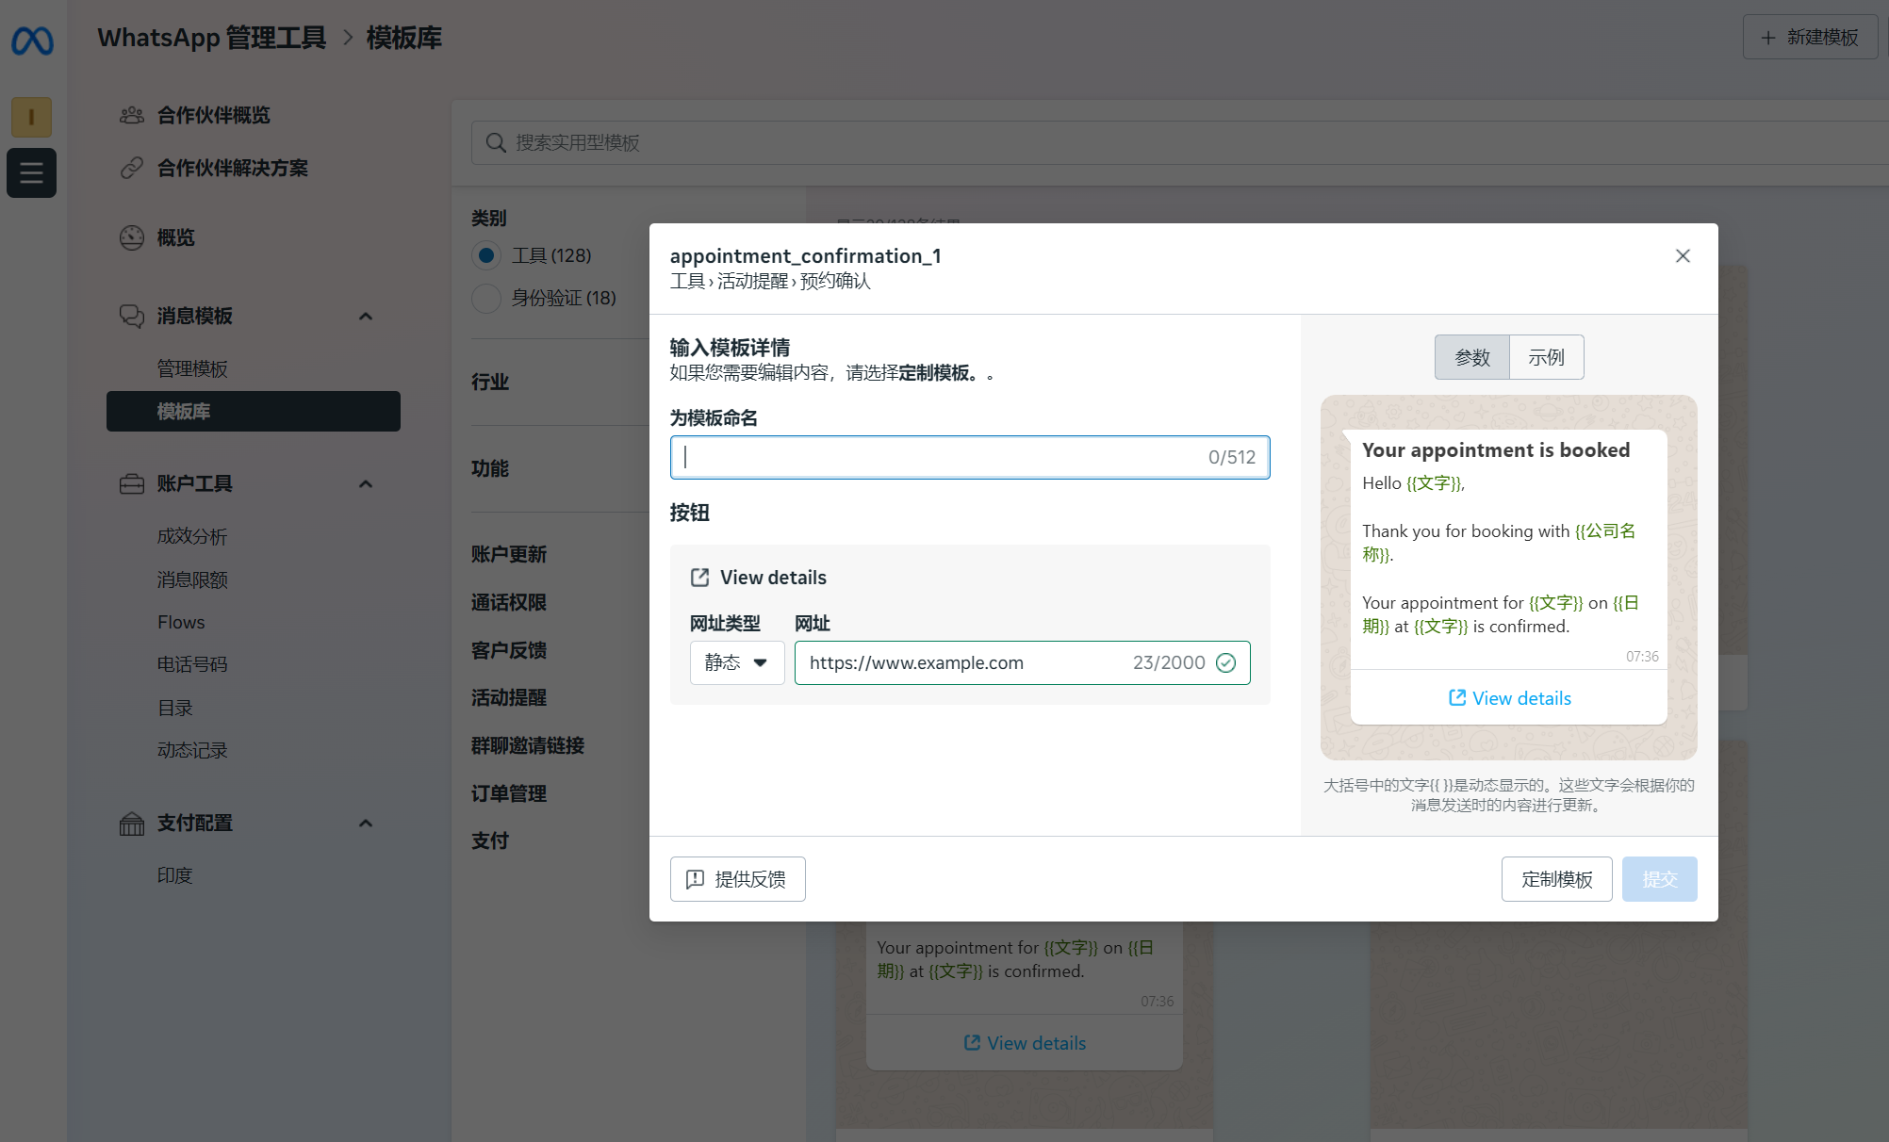The width and height of the screenshot is (1889, 1142).
Task: Click the search magnifier icon
Action: pyautogui.click(x=496, y=142)
